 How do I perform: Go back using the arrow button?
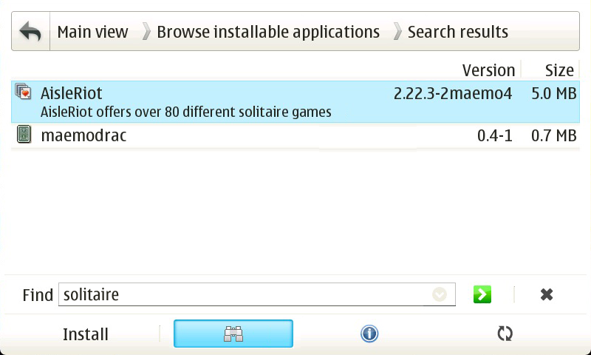[30, 32]
